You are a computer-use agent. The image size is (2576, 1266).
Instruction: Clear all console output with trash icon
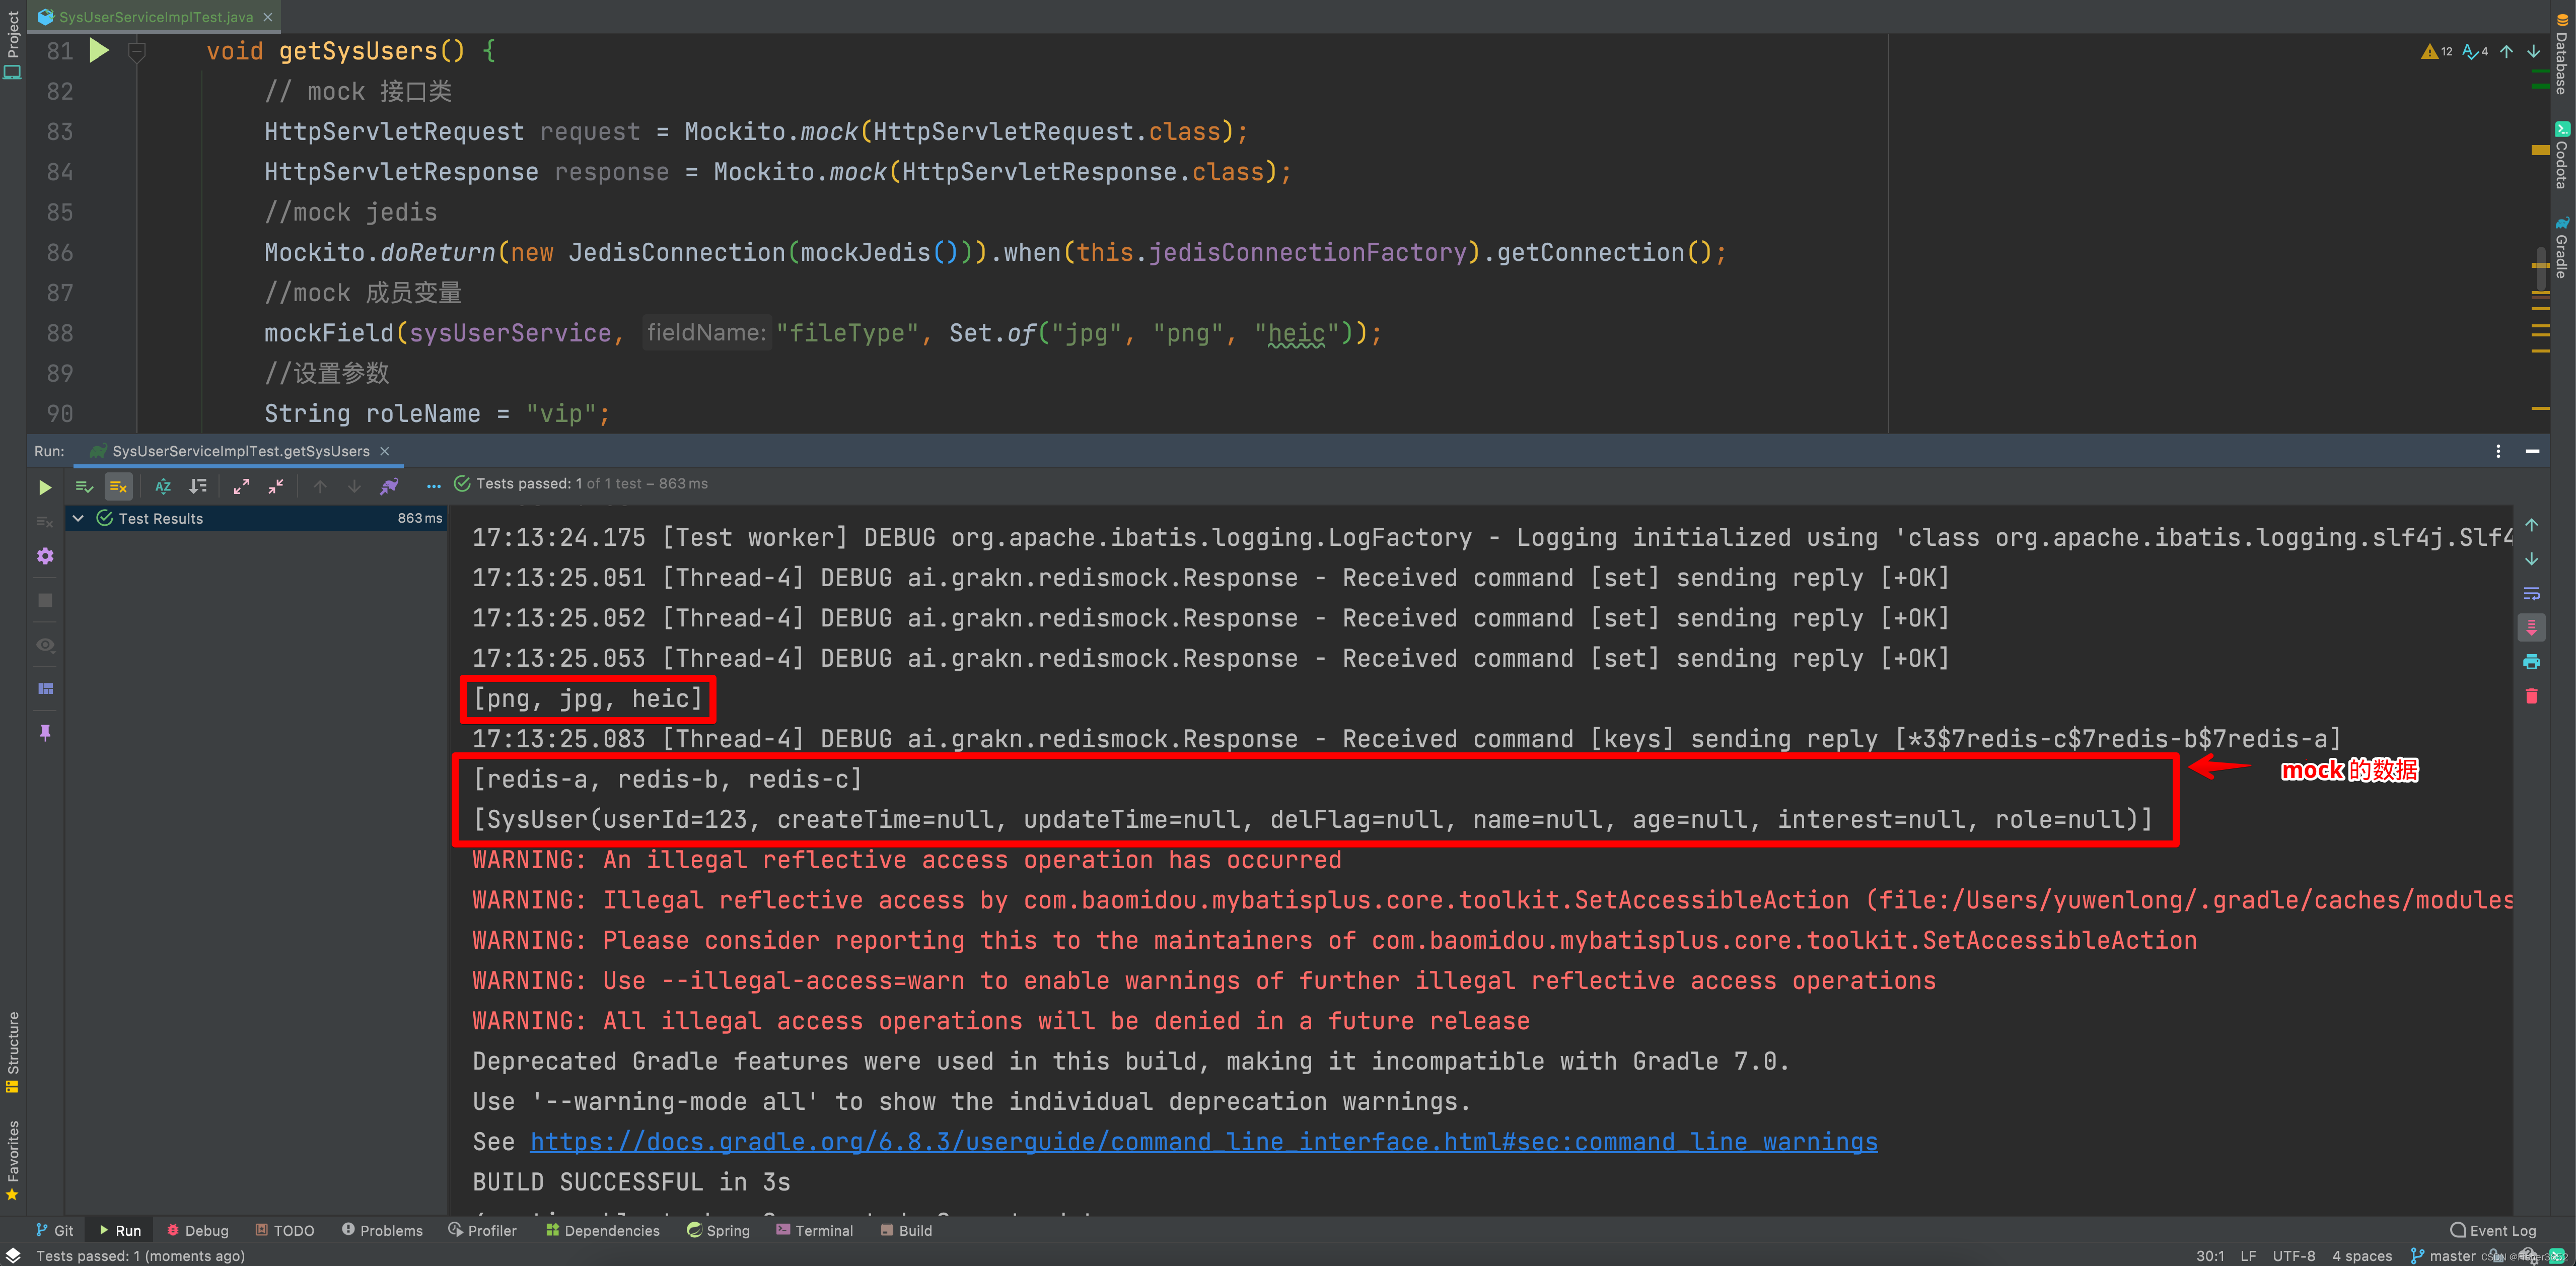point(2531,695)
